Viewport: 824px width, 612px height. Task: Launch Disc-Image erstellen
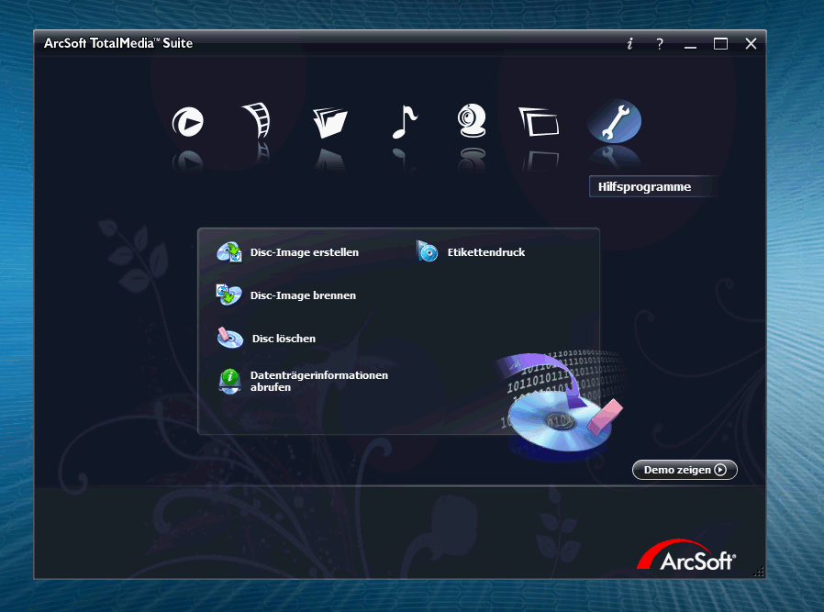click(x=305, y=252)
